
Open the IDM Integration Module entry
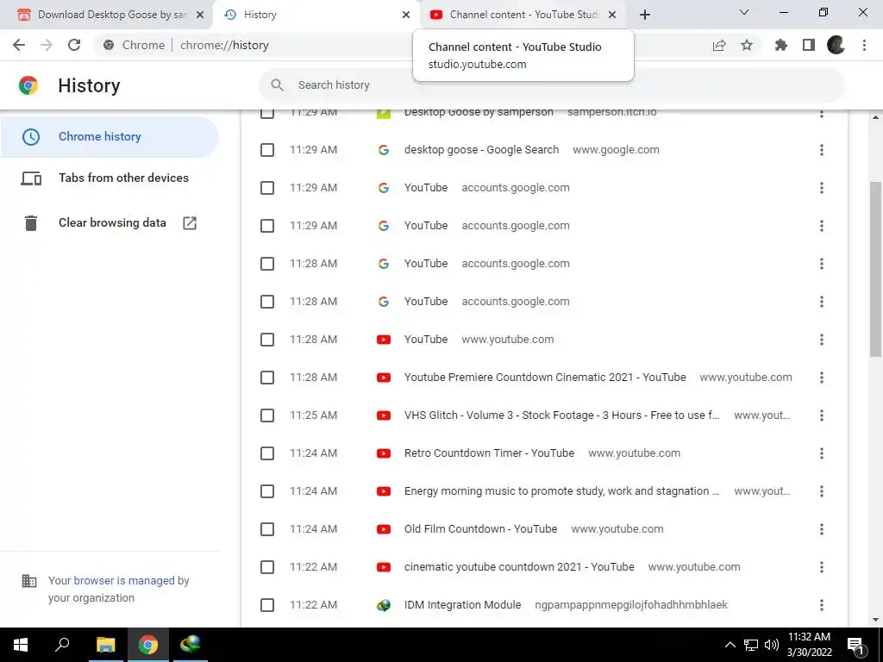[462, 604]
